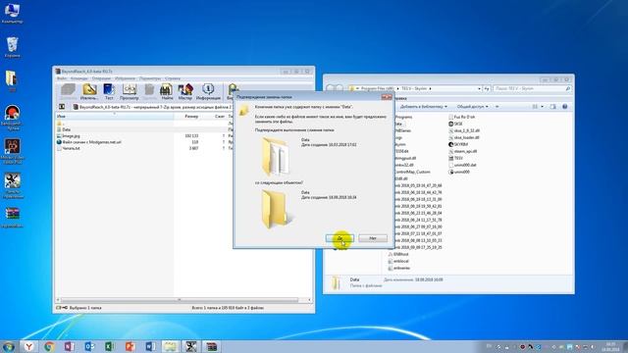Click the SKYRIM launcher icon in Explorer

[451, 144]
